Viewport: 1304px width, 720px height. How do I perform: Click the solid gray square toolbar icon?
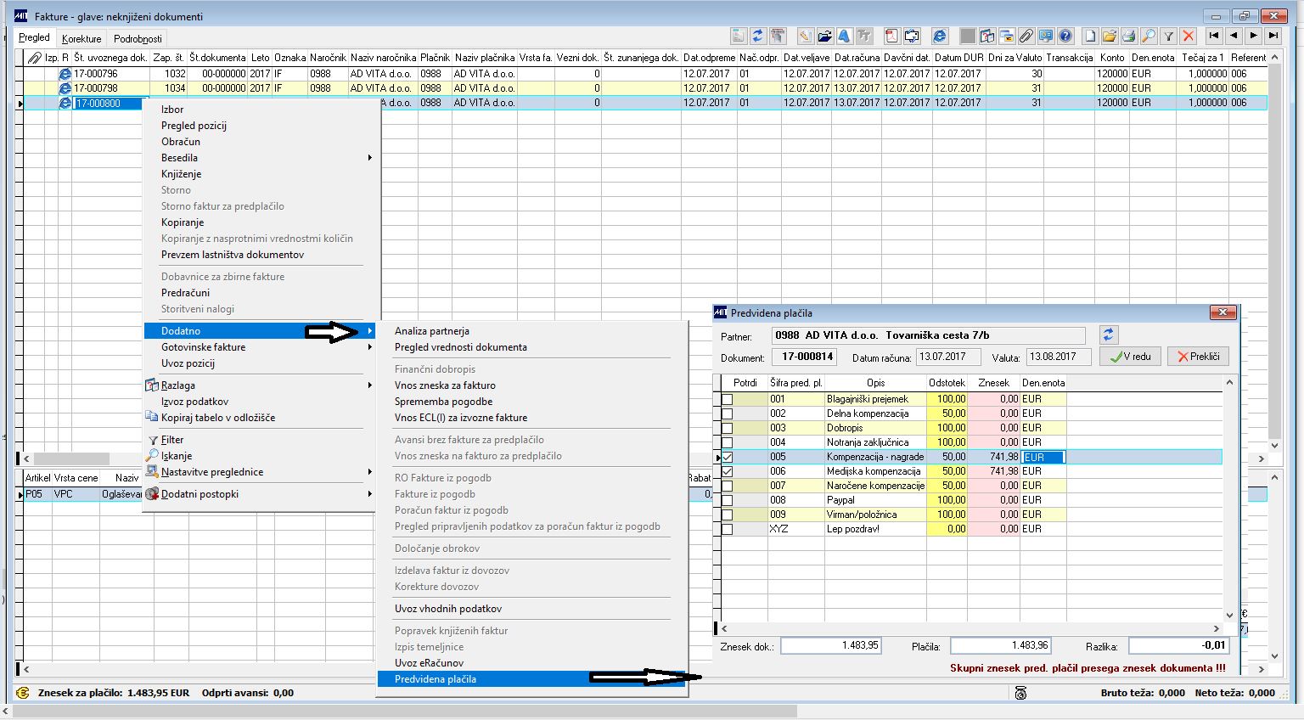coord(968,36)
